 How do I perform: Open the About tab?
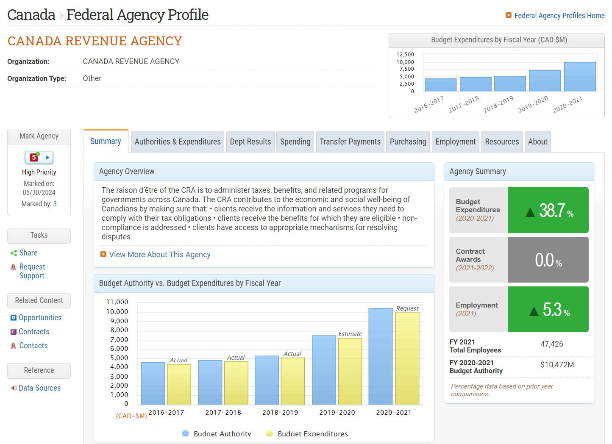pyautogui.click(x=538, y=142)
